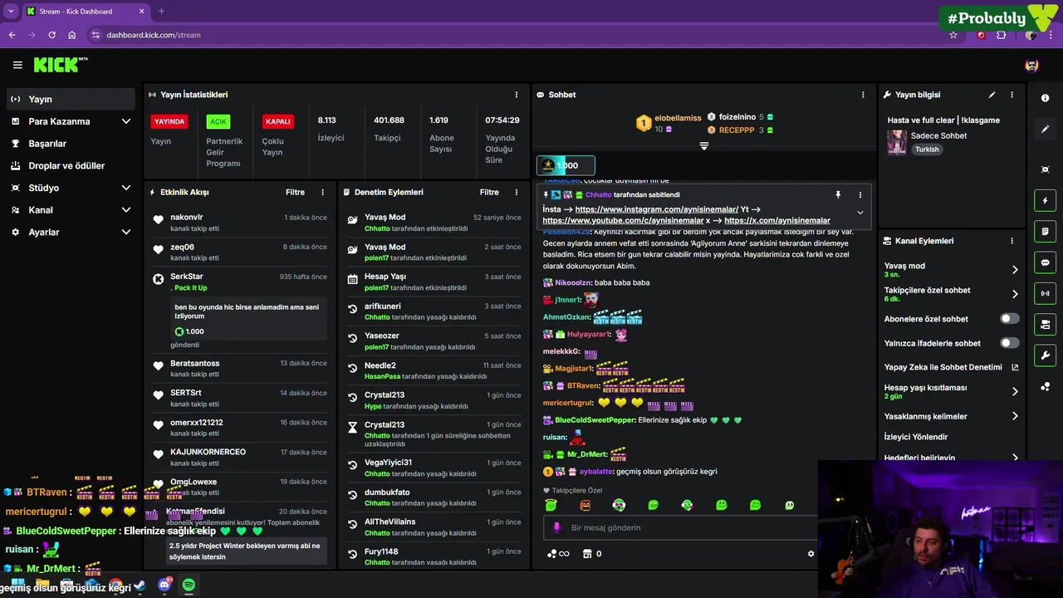Open Yapay Zeka ile Sohbet Denetimi

click(x=951, y=367)
